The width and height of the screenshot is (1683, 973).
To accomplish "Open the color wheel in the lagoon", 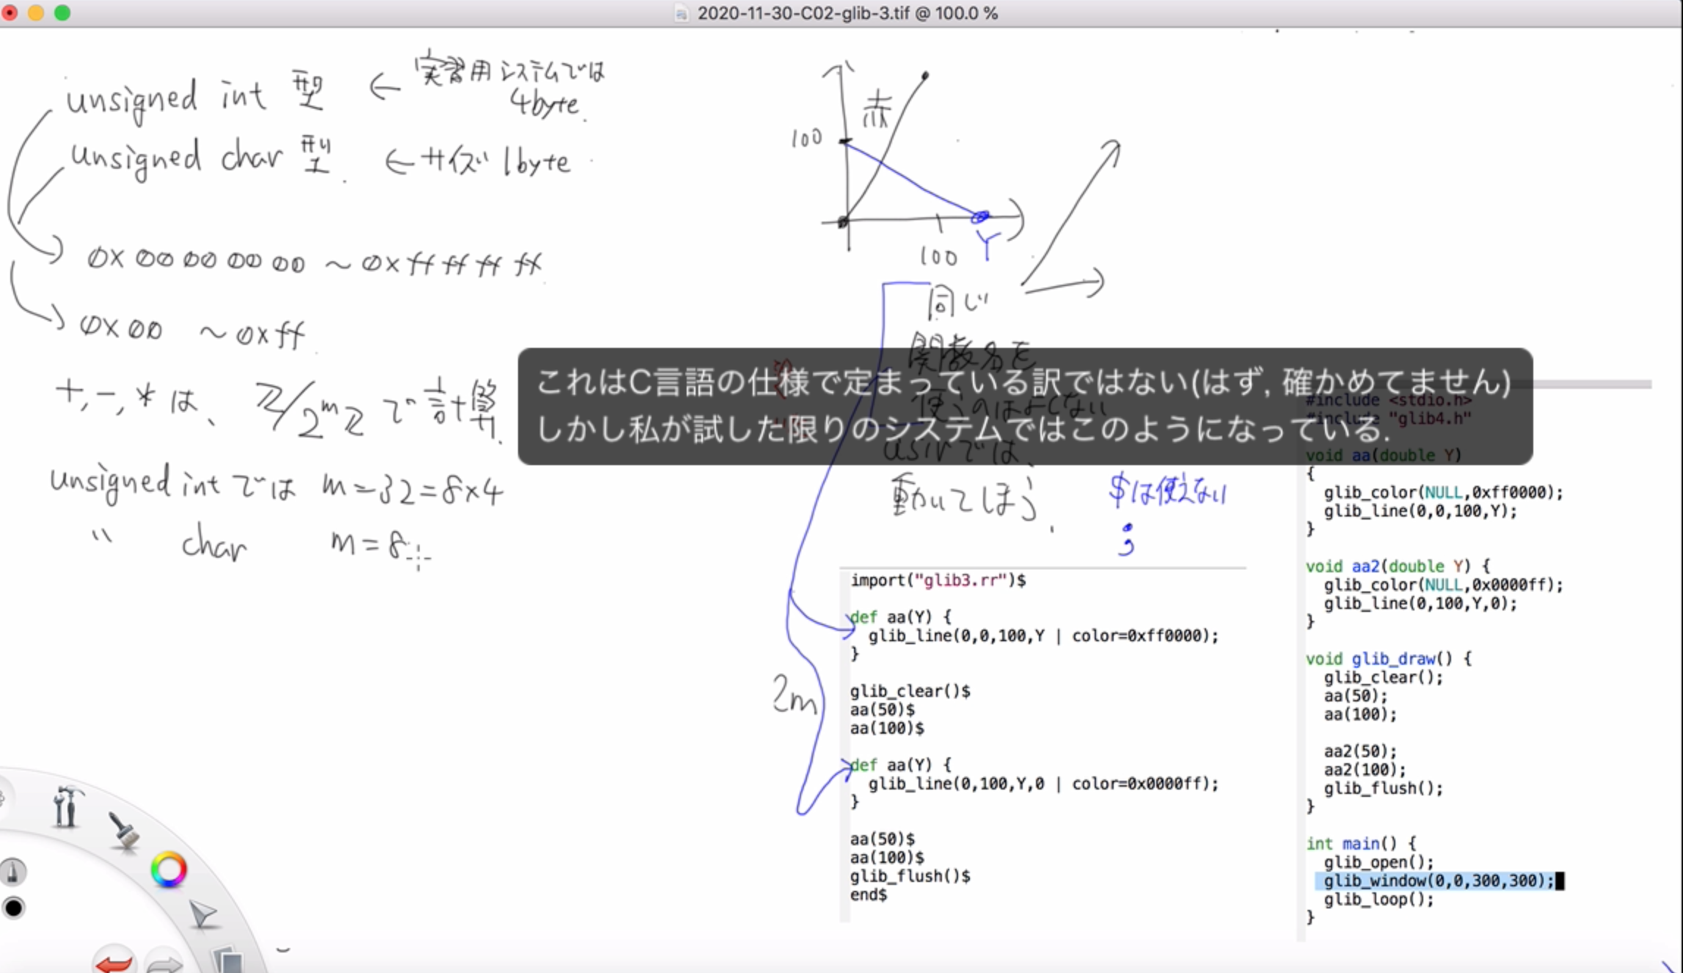I will click(169, 870).
